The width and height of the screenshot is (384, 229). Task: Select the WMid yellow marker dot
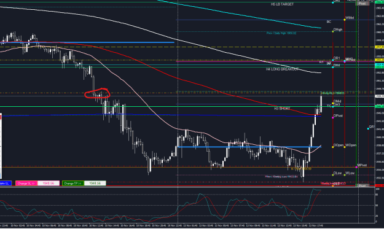tap(345, 20)
